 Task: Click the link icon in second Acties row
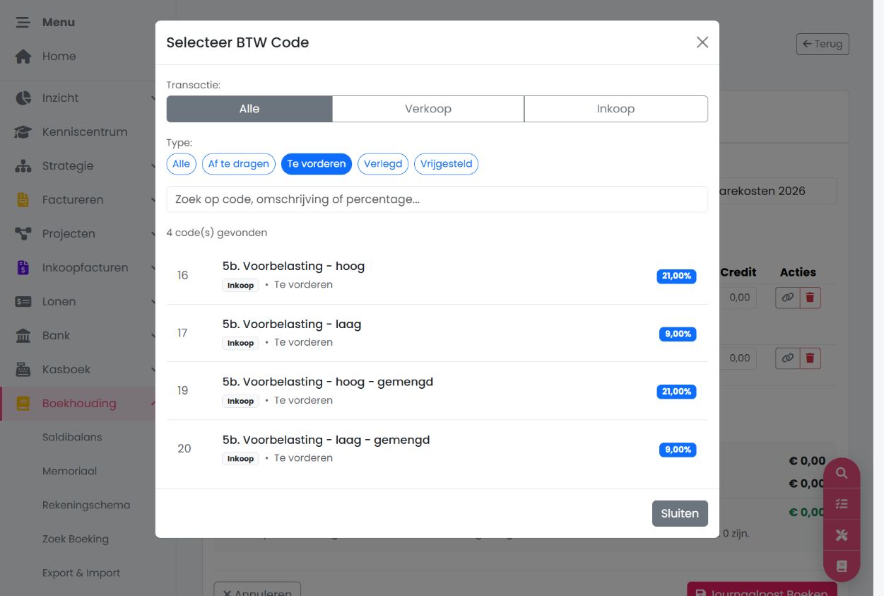pyautogui.click(x=787, y=358)
